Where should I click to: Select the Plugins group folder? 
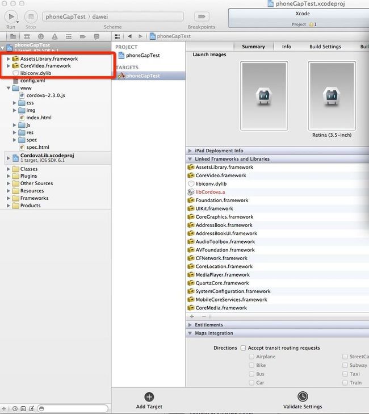(x=28, y=176)
